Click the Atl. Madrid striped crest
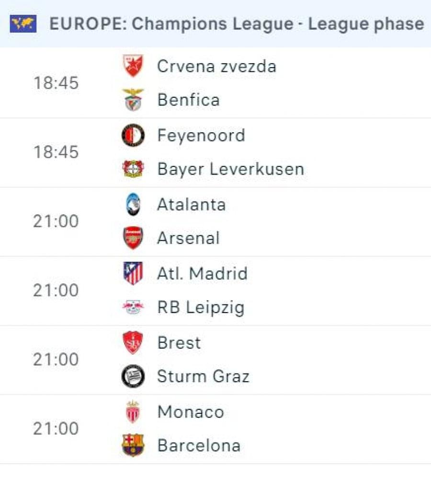 (x=133, y=274)
